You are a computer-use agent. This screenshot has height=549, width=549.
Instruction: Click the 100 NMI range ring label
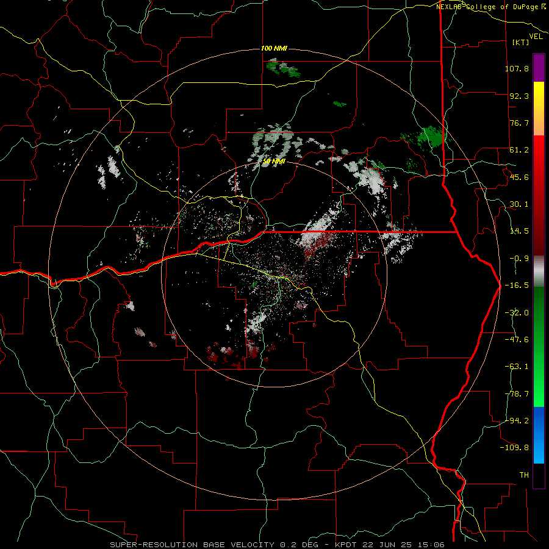click(274, 48)
